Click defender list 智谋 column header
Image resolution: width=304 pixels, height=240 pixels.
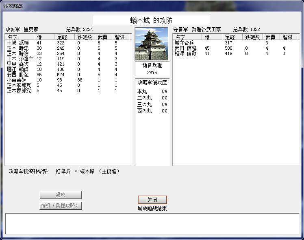pyautogui.click(x=289, y=37)
